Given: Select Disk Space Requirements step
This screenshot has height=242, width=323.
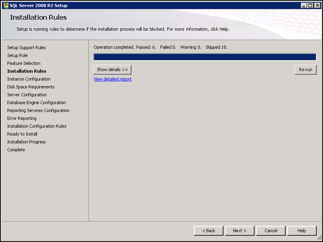Looking at the screenshot, I should tap(30, 86).
